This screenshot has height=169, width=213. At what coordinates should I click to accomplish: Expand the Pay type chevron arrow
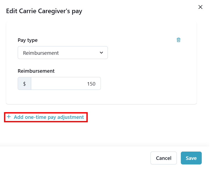tap(101, 53)
